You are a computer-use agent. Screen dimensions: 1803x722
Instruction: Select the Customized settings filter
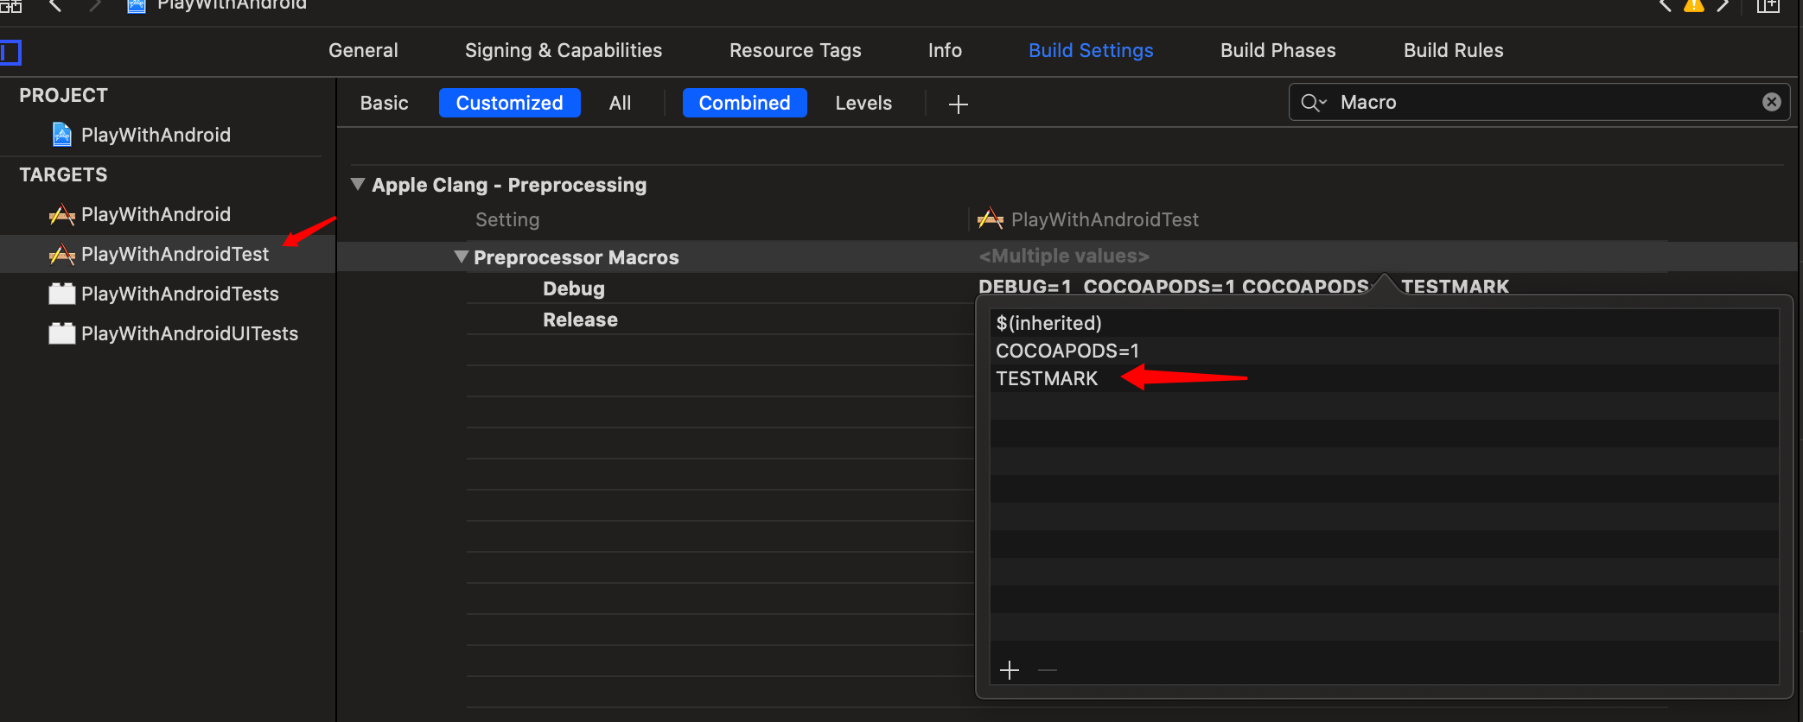tap(509, 103)
